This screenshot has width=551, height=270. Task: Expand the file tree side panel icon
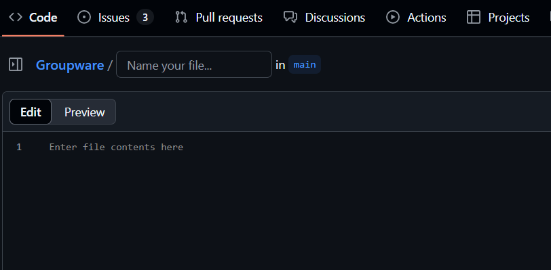coord(16,64)
